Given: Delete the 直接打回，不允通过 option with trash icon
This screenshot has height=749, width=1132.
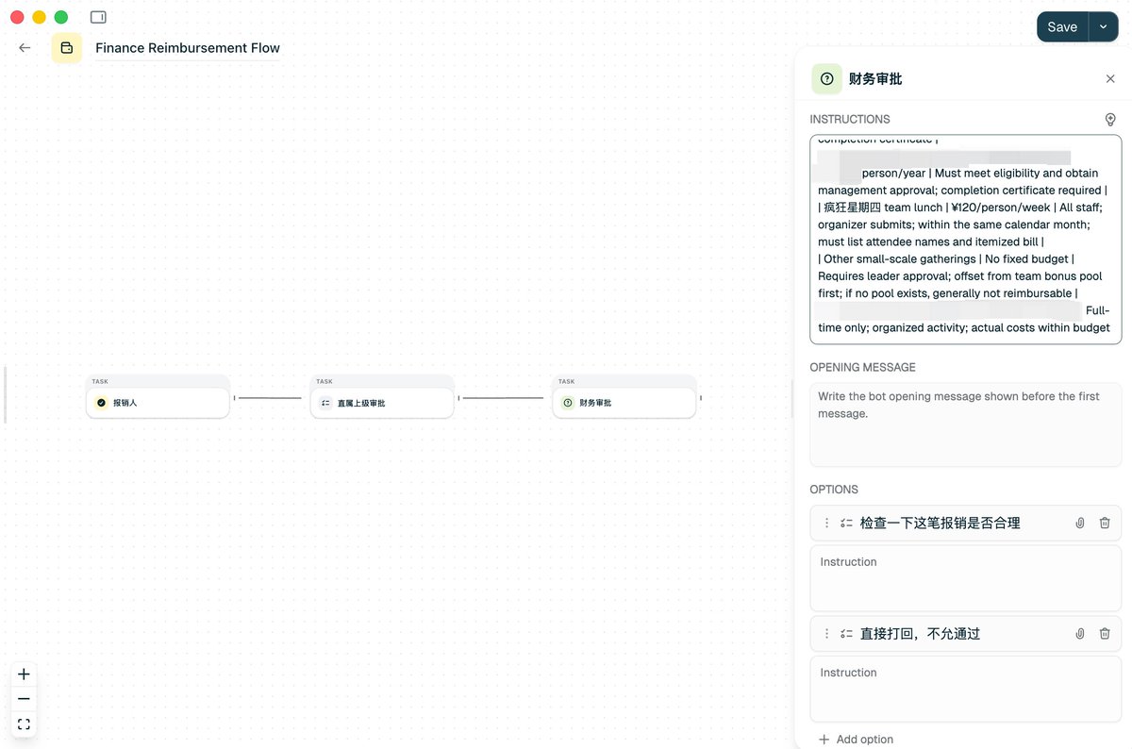Looking at the screenshot, I should [x=1105, y=634].
